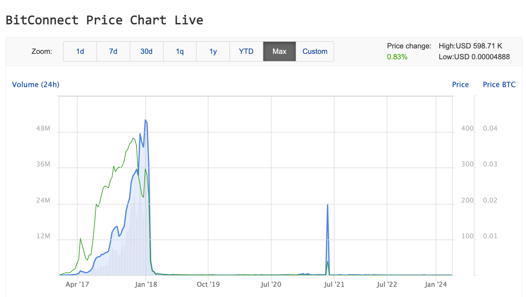Click the Jan '24 x-axis label
Viewport: 526px width, 297px height.
pos(436,284)
